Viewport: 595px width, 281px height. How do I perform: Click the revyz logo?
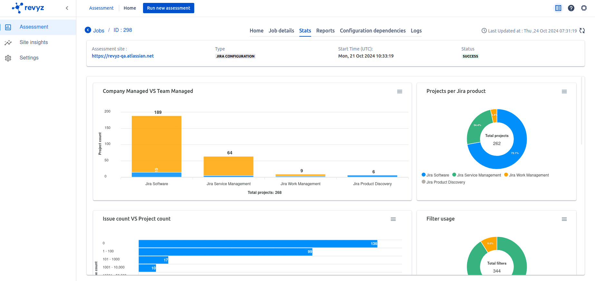click(28, 8)
